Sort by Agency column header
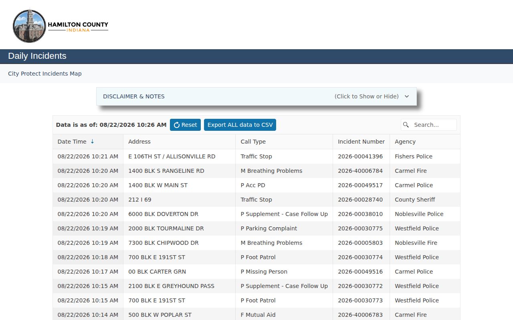513x320 pixels. pyautogui.click(x=425, y=142)
